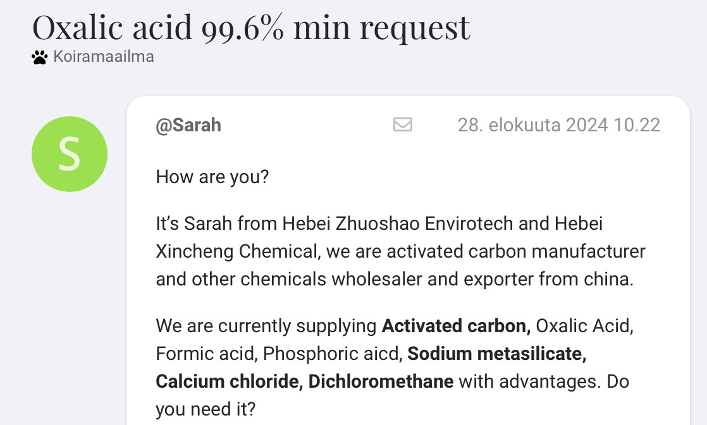Click the "you need it?" line
Screen dimensions: 707x425
[206, 409]
